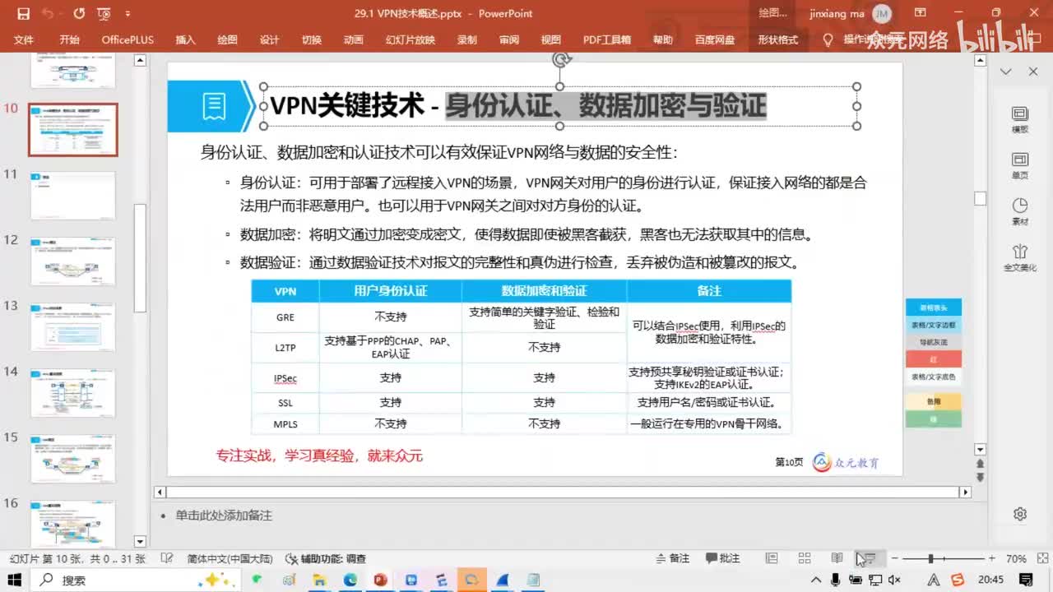Click the 红 red color swatch
This screenshot has height=592, width=1053.
(933, 359)
